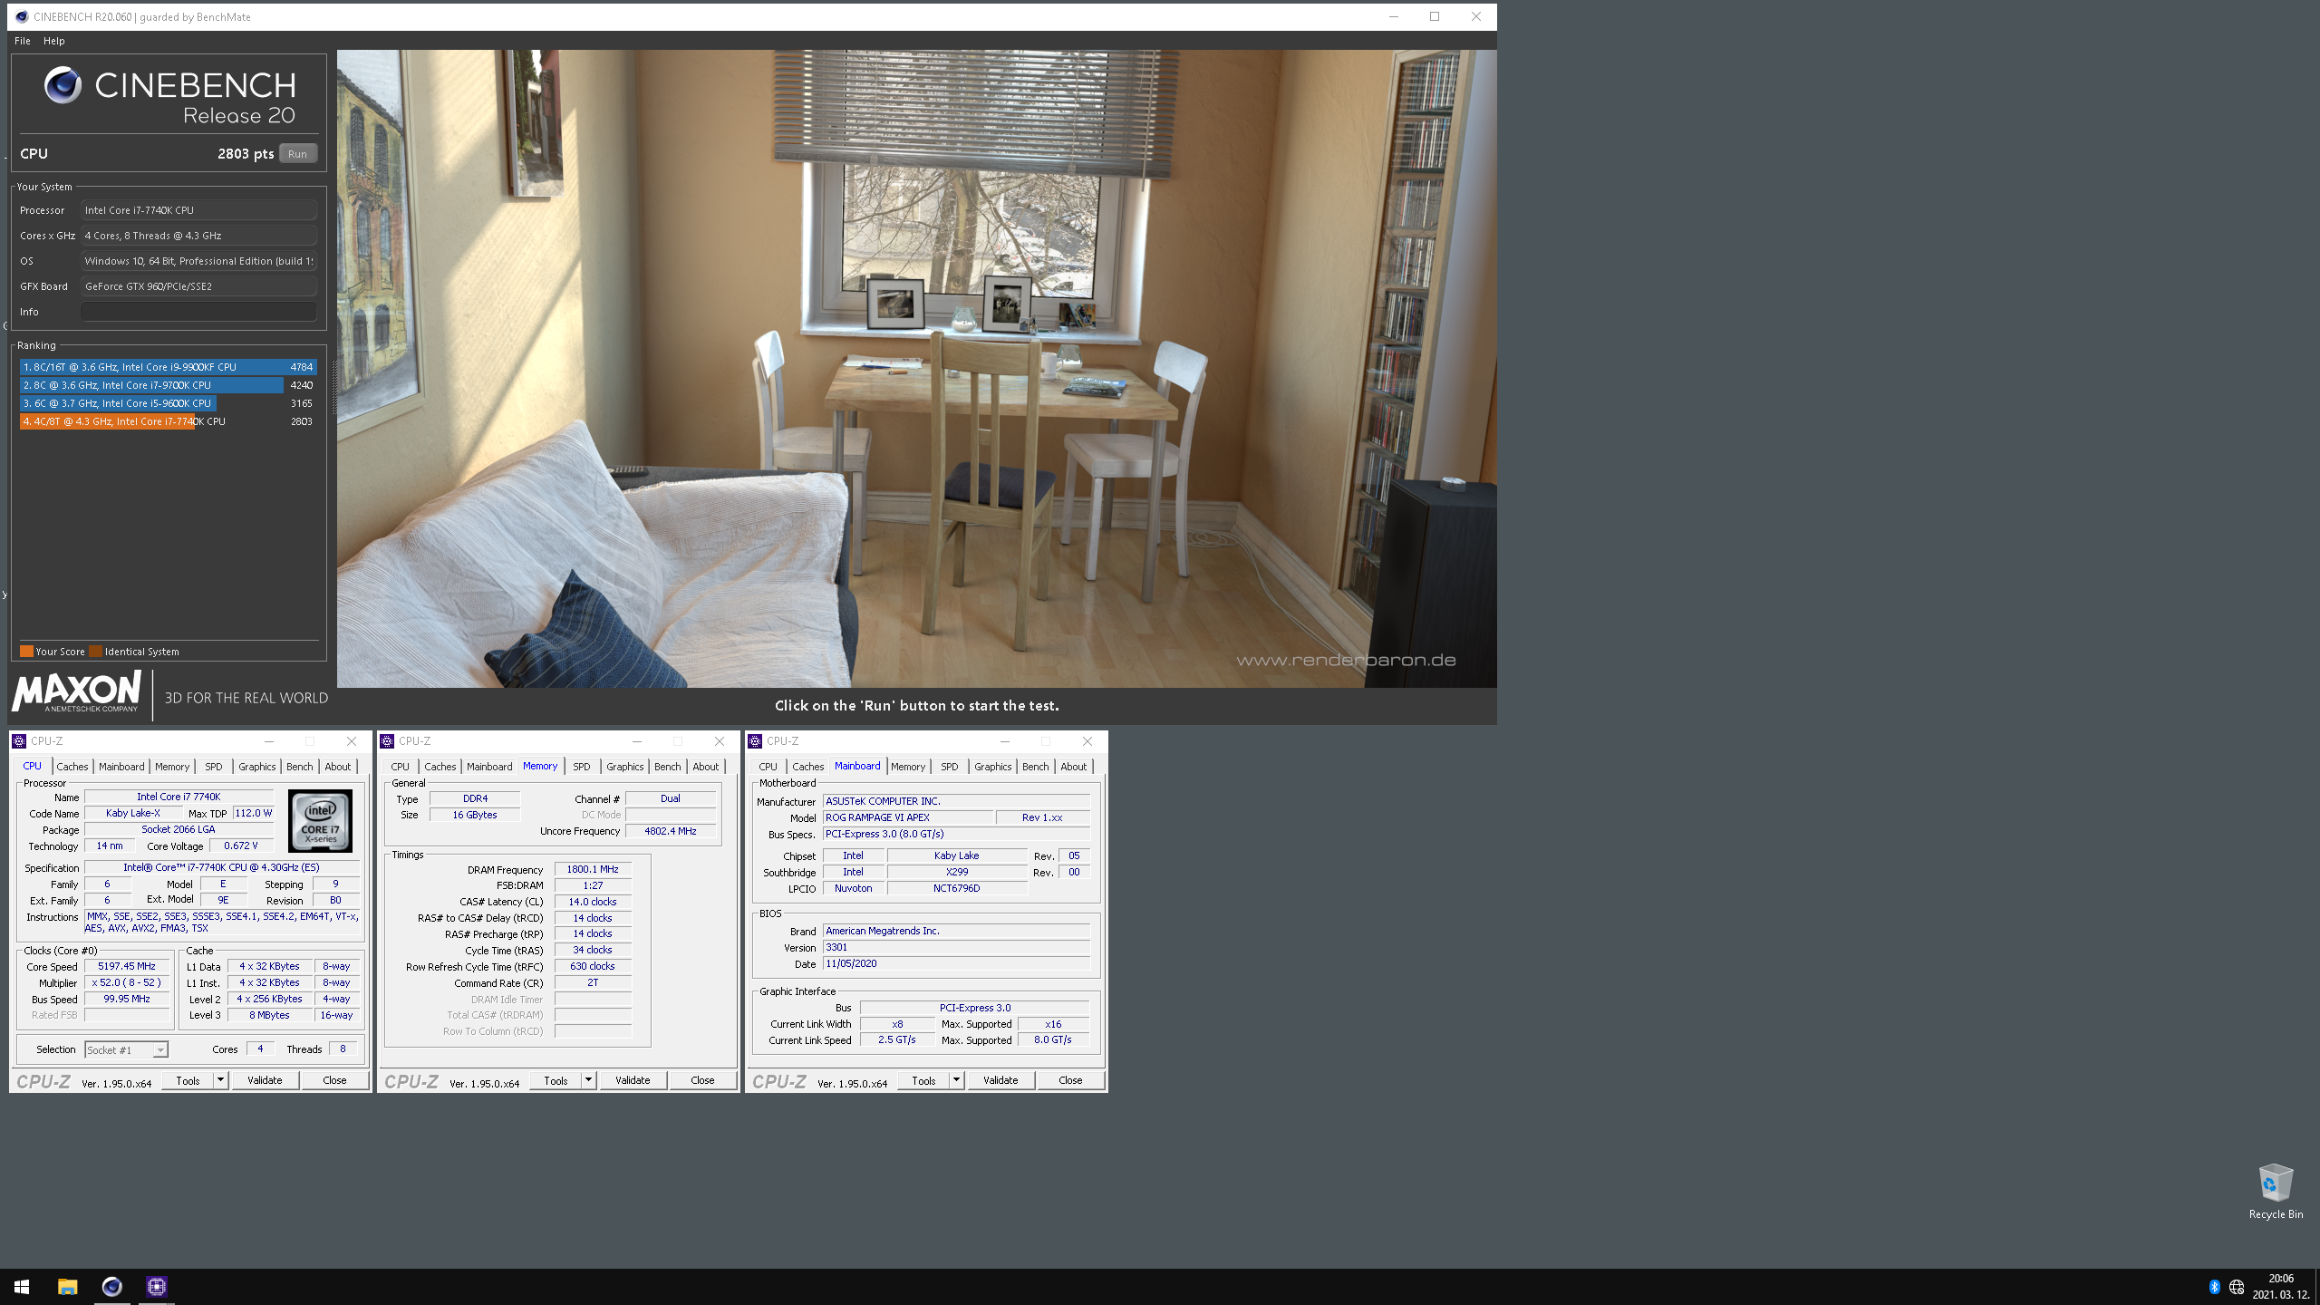The image size is (2320, 1305).
Task: Click the Uncore Frequency value 4802.4 MHz
Action: click(x=671, y=831)
